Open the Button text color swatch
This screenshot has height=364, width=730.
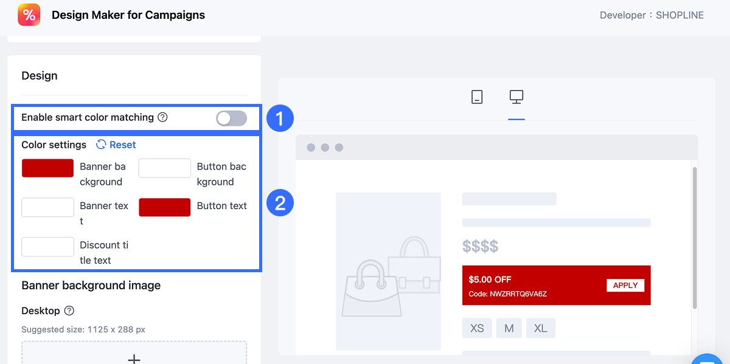165,207
